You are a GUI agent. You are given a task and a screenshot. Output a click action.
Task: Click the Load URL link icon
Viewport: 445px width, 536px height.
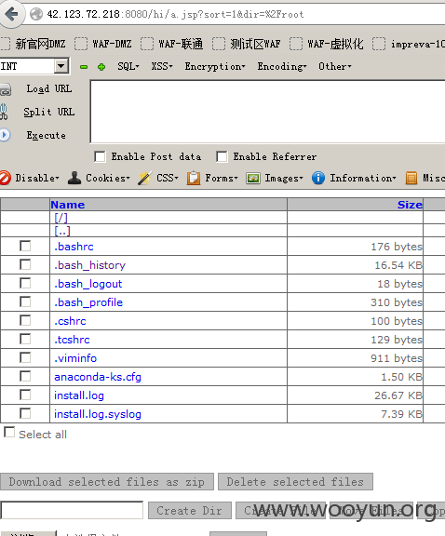pos(6,89)
